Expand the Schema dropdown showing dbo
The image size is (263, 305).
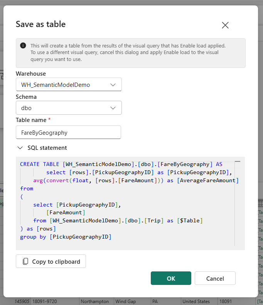[69, 108]
